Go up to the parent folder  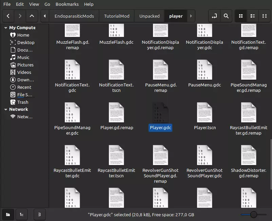(32, 16)
